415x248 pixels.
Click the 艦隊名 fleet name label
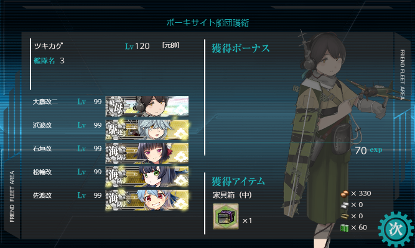pos(44,61)
